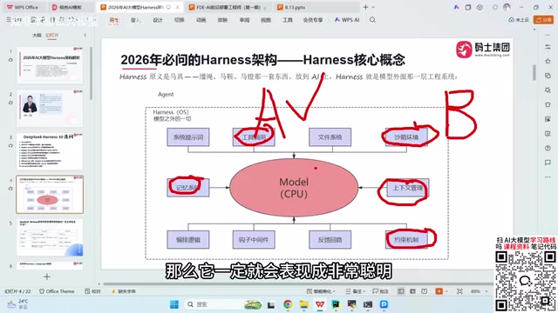Viewport: 558px width, 313px height.
Task: Select the 文件系统 box on slide
Action: (x=330, y=137)
